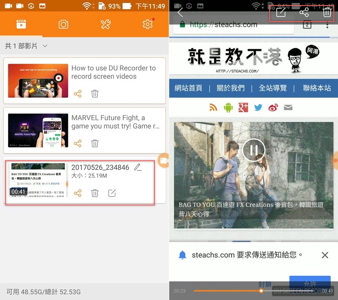Click the green Android icon
338x300 pixels.
tap(228, 107)
